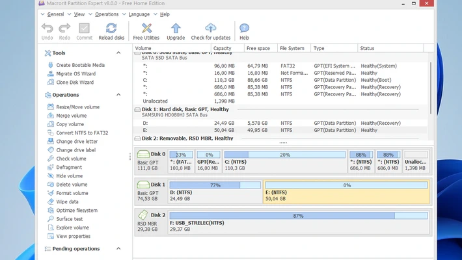Sort by the Status column header
The width and height of the screenshot is (462, 260).
390,48
